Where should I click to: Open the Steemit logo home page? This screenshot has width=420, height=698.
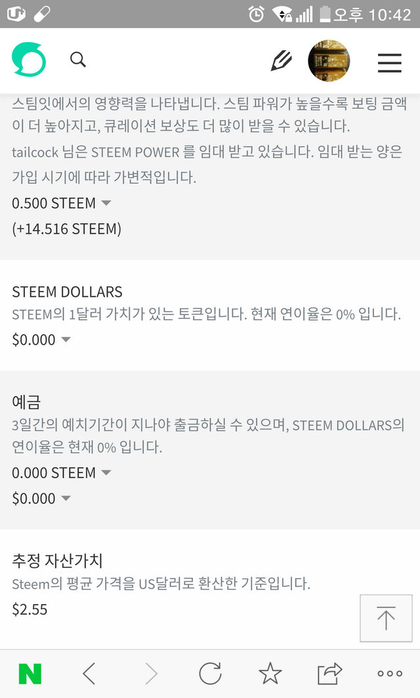click(x=28, y=60)
